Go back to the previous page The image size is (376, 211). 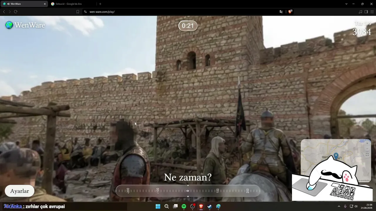4,12
